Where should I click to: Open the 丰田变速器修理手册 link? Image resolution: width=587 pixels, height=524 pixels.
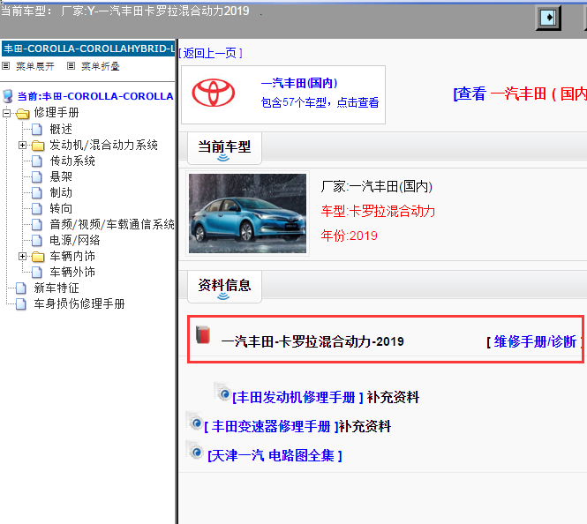271,426
